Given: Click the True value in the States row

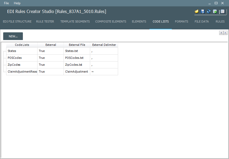Looking at the screenshot, I should point(51,51).
